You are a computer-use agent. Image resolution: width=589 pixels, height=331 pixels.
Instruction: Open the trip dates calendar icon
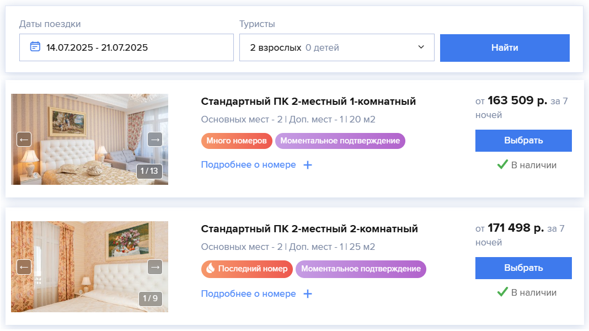tap(35, 46)
